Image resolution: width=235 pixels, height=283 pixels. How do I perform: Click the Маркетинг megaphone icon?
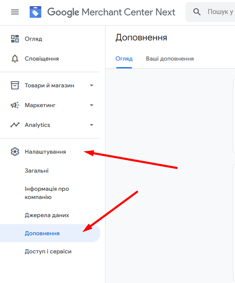coord(15,105)
